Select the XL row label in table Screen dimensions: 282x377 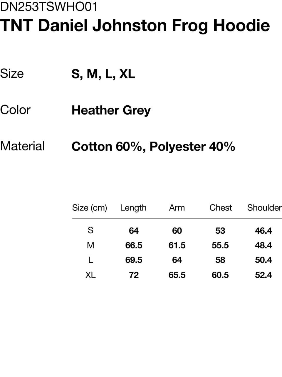tap(90, 275)
